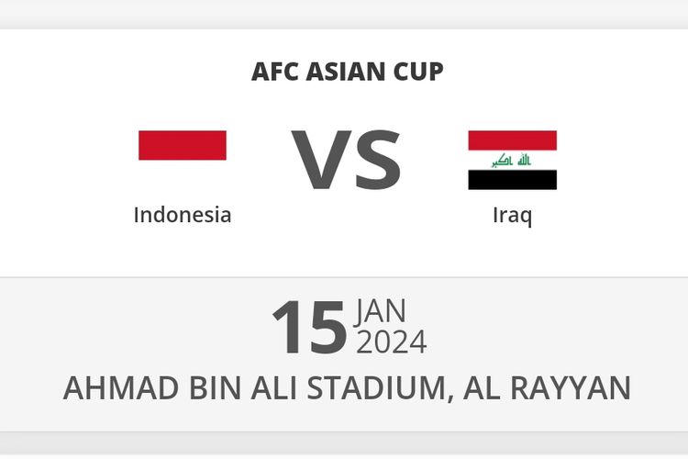Open the AFC ASIAN CUP heading
688x459 pixels.
[347, 72]
